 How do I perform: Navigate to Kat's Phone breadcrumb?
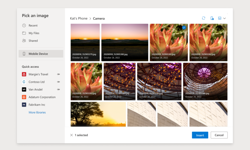[x=79, y=18]
